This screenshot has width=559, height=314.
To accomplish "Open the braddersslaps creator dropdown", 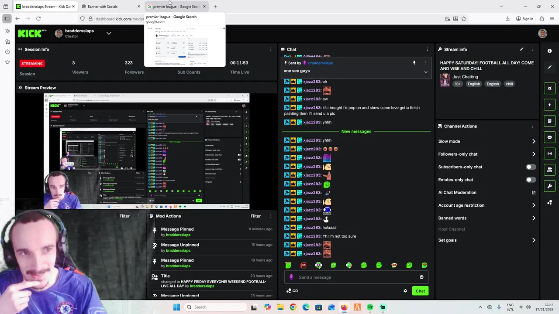I will [x=109, y=33].
